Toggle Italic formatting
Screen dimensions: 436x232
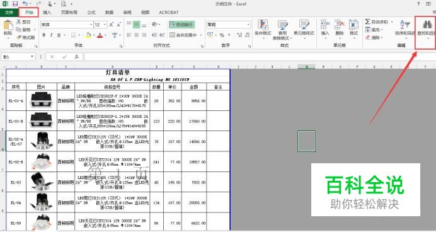[51, 35]
